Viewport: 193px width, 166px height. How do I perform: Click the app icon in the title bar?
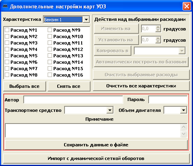5,6
